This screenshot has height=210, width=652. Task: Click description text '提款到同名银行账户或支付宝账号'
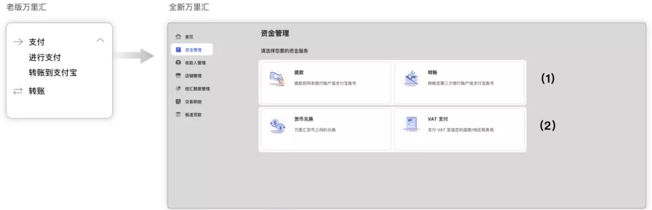click(x=325, y=83)
